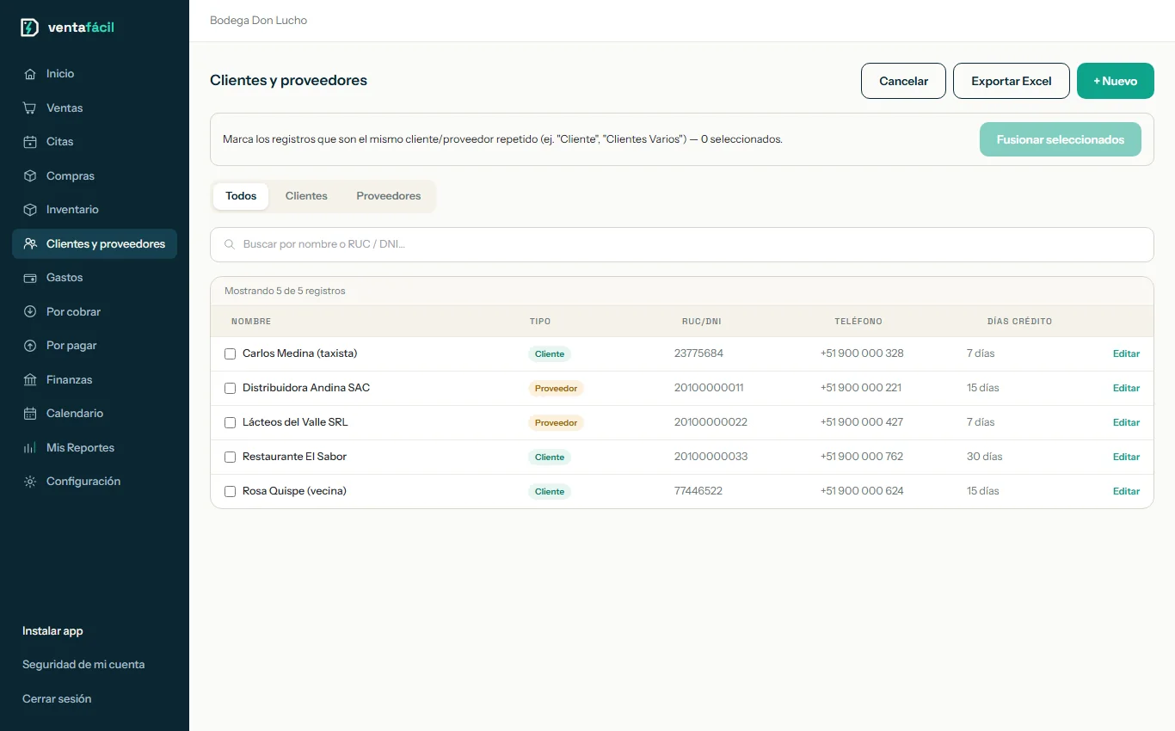The image size is (1175, 731).
Task: Switch to the Todos tab
Action: coord(241,196)
